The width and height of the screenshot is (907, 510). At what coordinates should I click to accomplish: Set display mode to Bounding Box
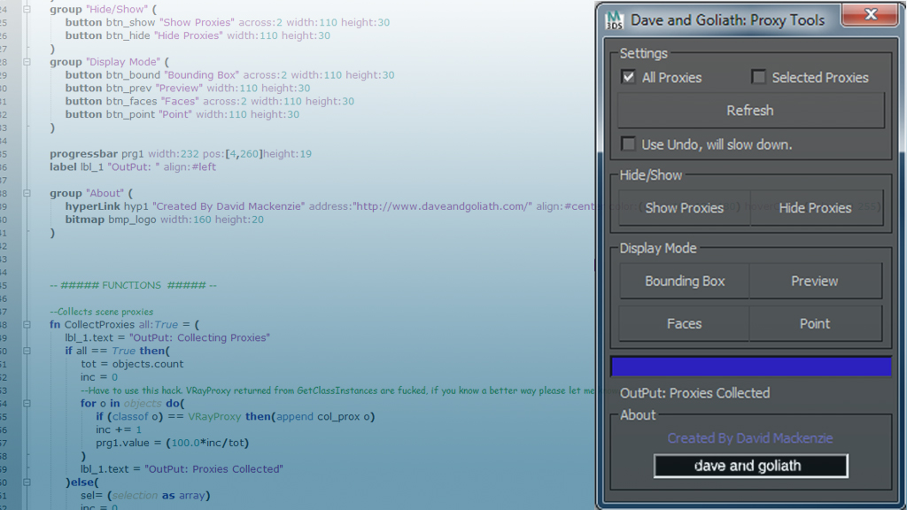[685, 281]
